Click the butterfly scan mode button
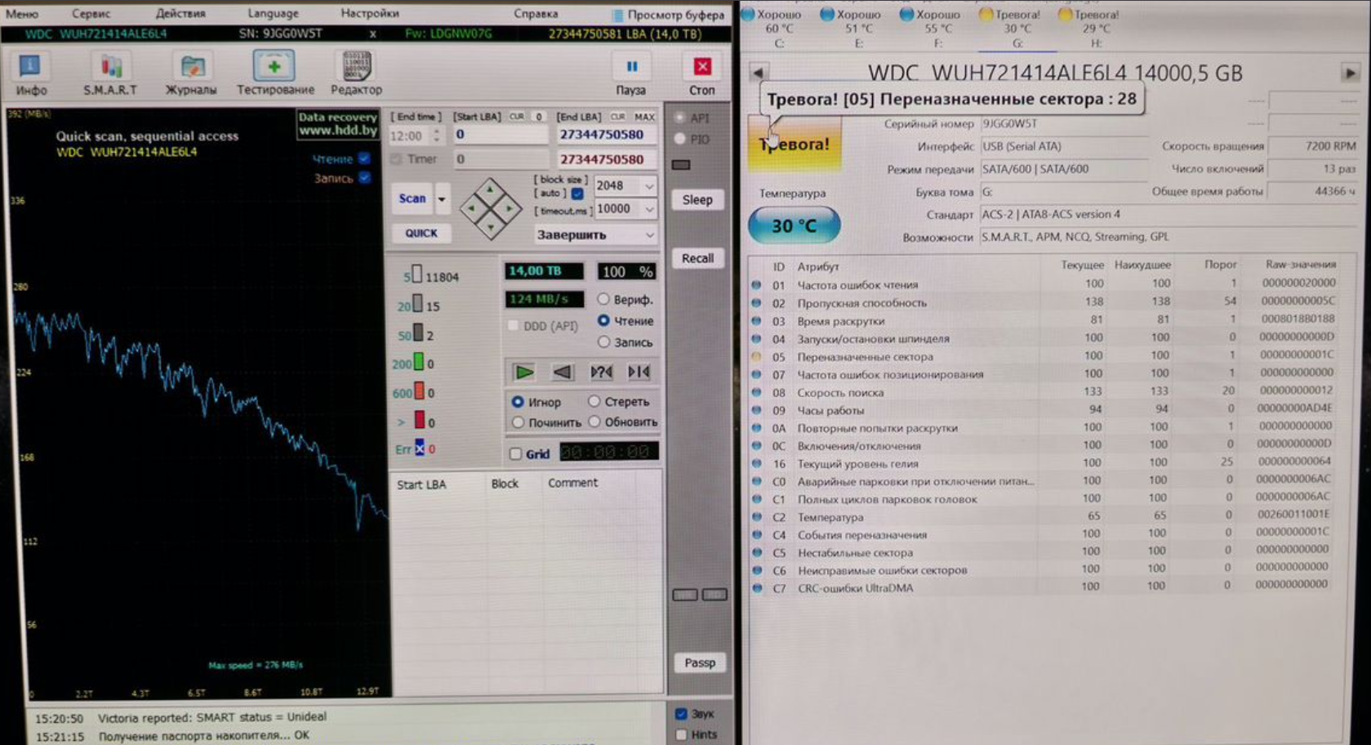 tap(639, 372)
